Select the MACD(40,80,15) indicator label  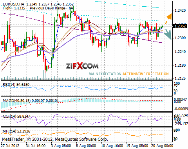tap(31, 101)
